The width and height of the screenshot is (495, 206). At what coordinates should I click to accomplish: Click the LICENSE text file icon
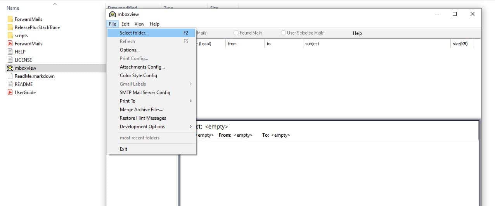click(x=10, y=60)
